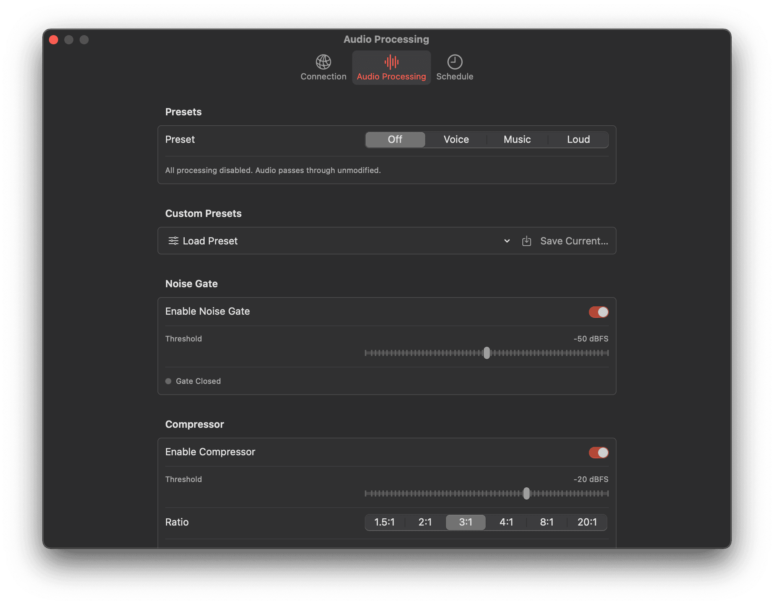Close the window with the red button

tap(54, 40)
